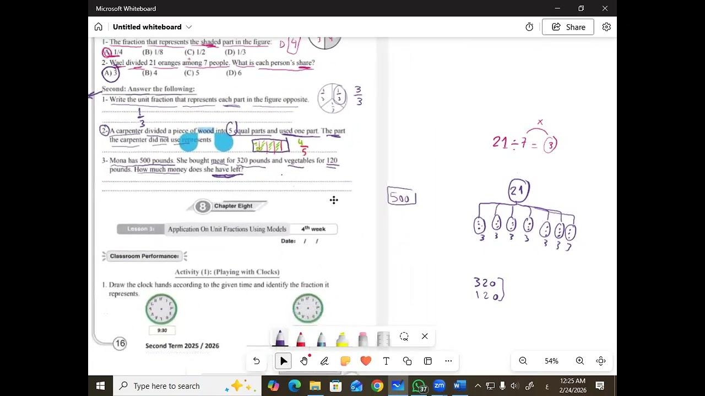Select the pink eraser tool

coord(362,338)
